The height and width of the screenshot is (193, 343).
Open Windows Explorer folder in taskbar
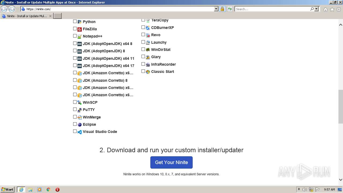tap(30, 190)
